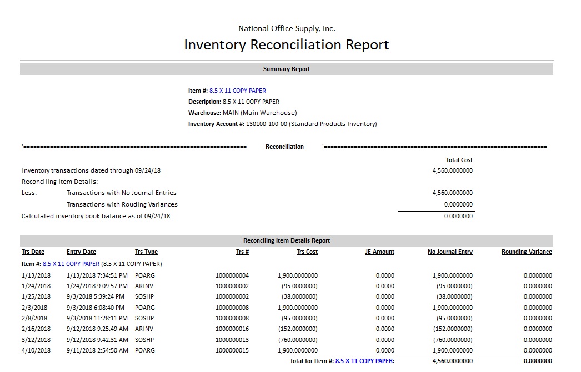The height and width of the screenshot is (372, 581).
Task: Click the Rounding Variance column header
Action: coord(527,252)
